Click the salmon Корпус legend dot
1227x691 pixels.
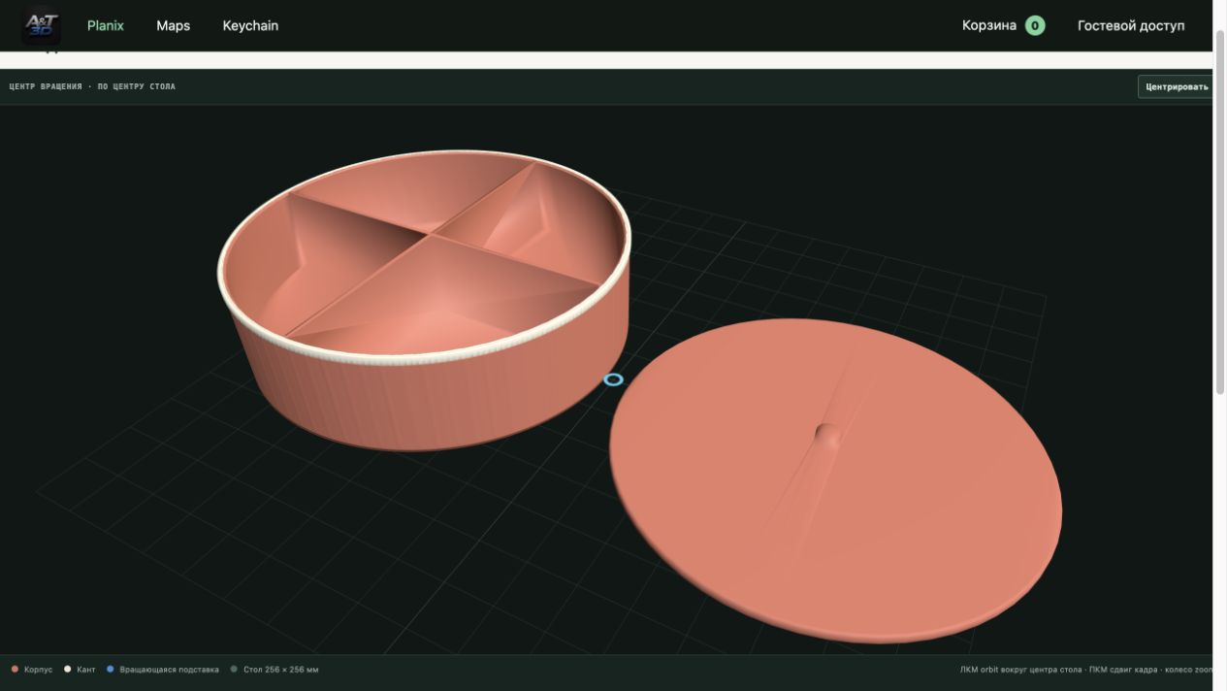(x=15, y=669)
